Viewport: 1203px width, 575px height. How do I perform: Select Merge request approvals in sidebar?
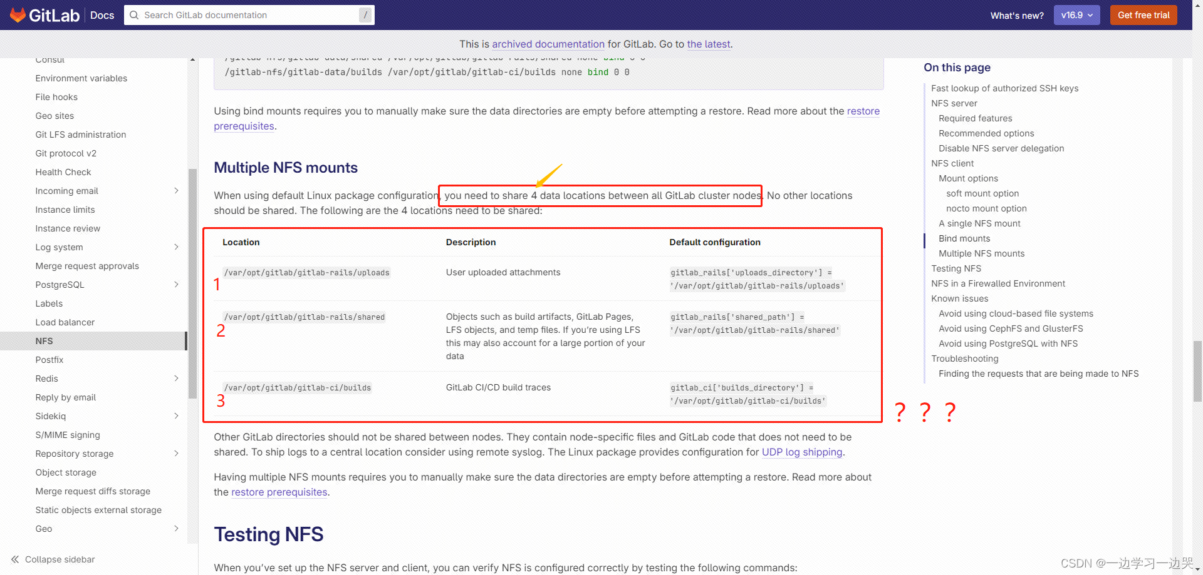click(x=87, y=266)
